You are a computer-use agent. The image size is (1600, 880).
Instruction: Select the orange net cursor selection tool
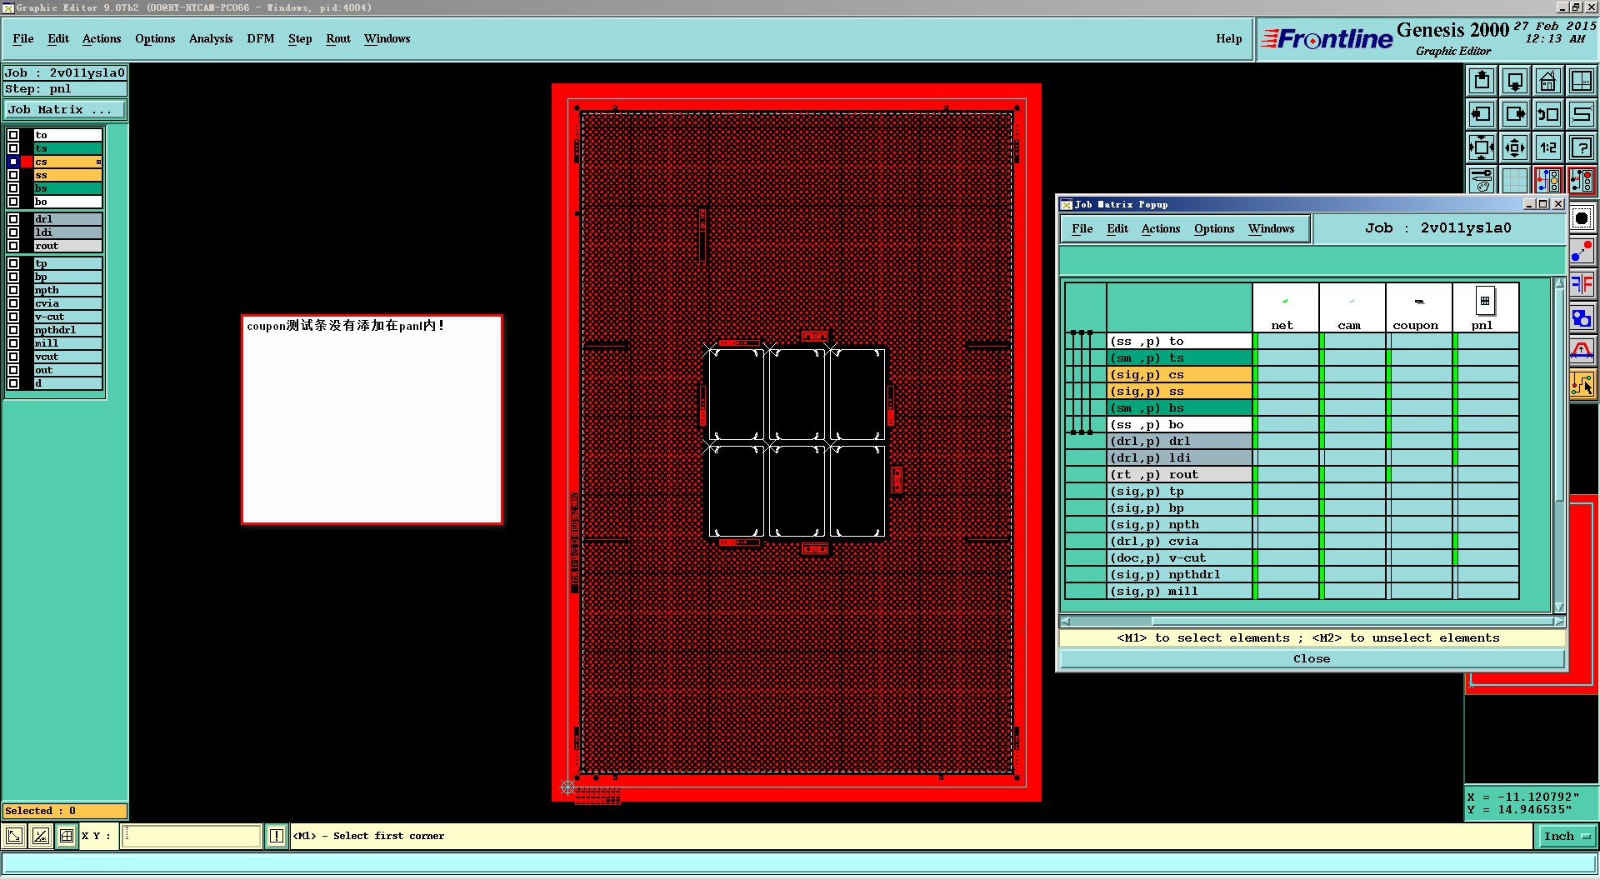(x=1582, y=383)
